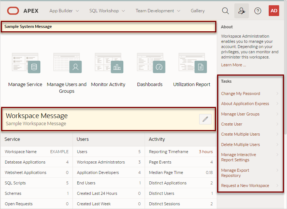
Task: Open the Manage User Groups link
Action: (x=240, y=114)
